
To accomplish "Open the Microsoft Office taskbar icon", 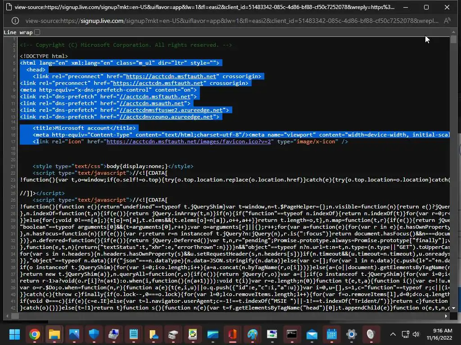I will 233,334.
